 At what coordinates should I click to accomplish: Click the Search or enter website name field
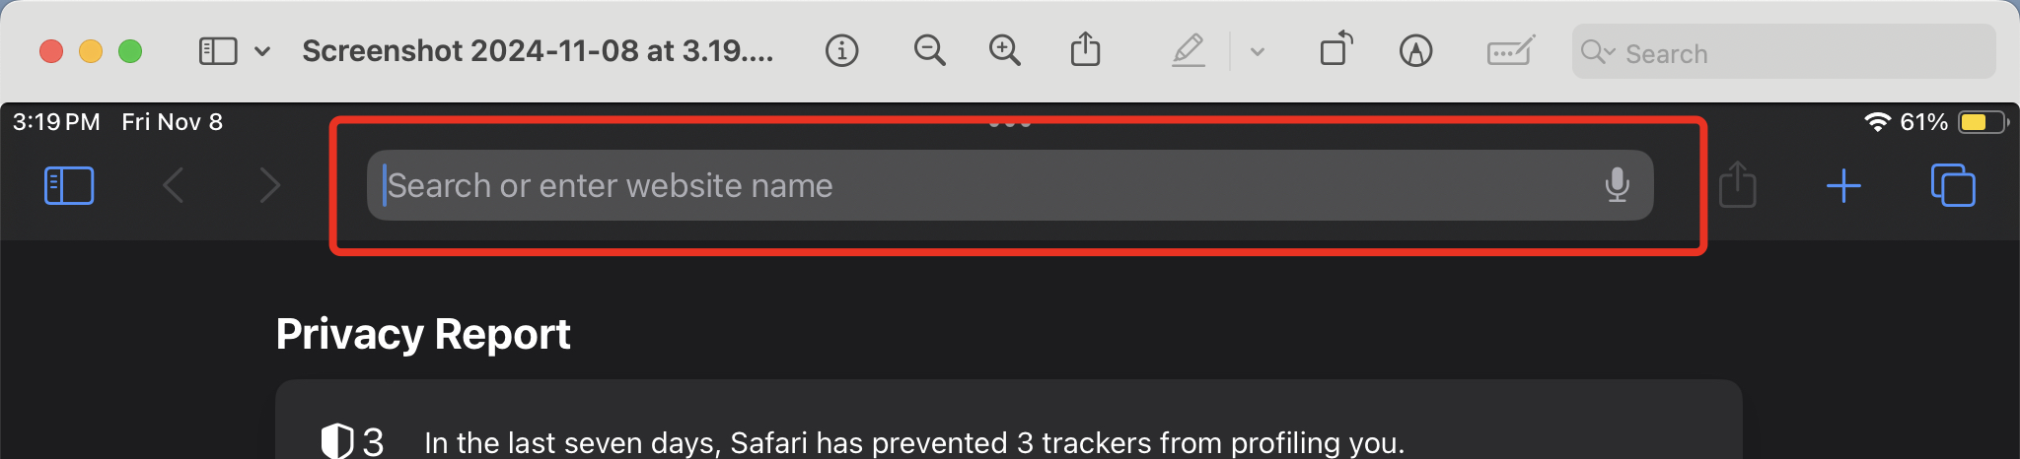tap(1010, 185)
